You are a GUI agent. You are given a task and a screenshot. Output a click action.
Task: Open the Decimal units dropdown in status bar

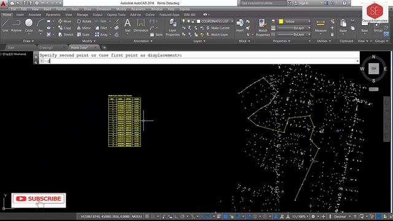pyautogui.click(x=343, y=217)
